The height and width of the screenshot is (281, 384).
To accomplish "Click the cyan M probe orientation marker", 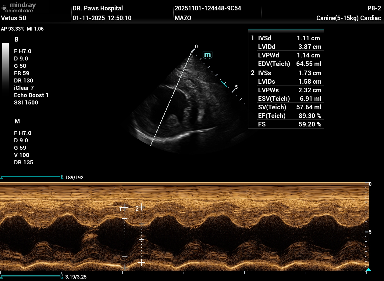I will point(208,55).
